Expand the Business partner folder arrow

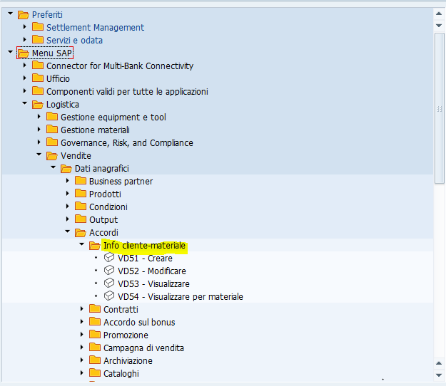click(x=68, y=180)
